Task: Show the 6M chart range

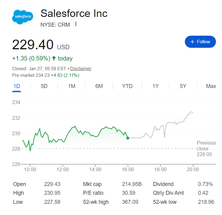Action: tap(99, 86)
